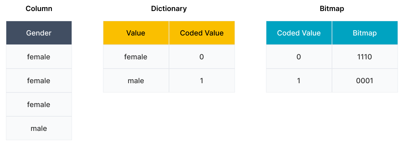Click the 0001 bitmap cell
The width and height of the screenshot is (403, 147).
click(x=365, y=81)
